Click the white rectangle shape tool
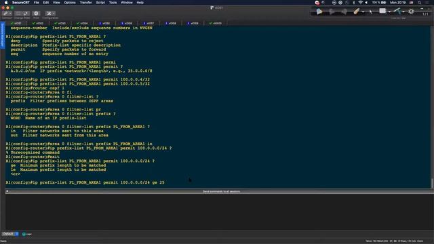This screenshot has height=244, width=434. click(x=382, y=11)
